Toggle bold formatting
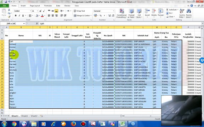Viewport: 204px width, 127px height. click(16, 16)
